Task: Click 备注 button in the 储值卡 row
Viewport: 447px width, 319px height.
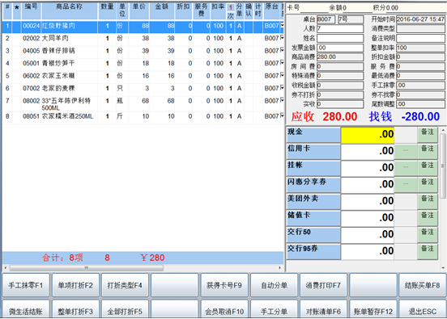Action: coord(428,218)
